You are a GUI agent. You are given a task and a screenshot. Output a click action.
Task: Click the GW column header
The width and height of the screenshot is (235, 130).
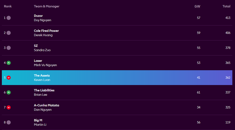[197, 6]
